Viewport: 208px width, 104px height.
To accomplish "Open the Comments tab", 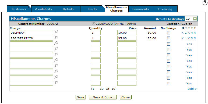I will 141,9.
